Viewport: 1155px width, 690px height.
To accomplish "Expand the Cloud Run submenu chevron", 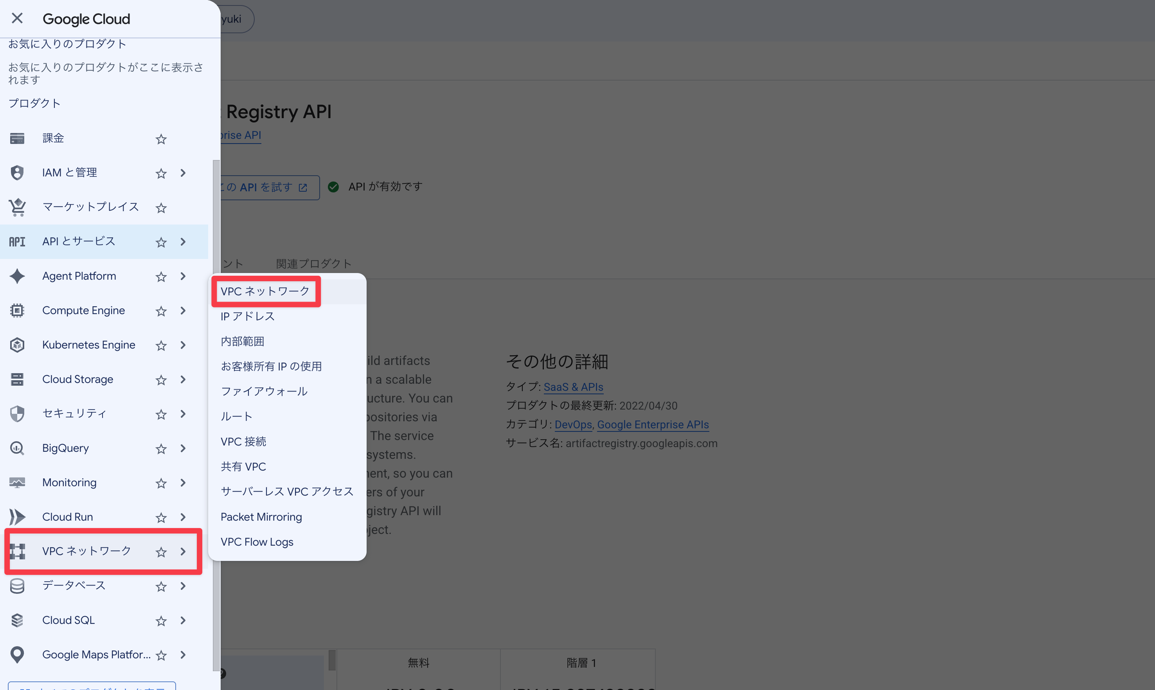I will click(x=183, y=517).
